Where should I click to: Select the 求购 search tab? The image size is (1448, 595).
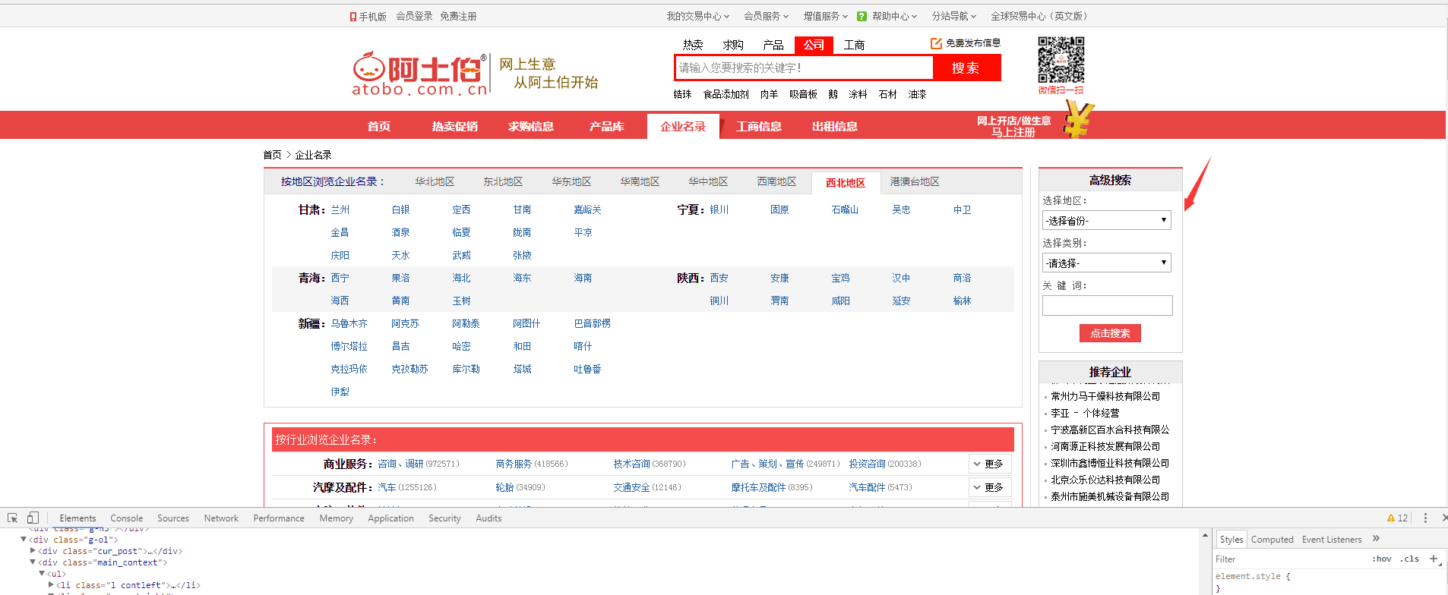coord(733,45)
